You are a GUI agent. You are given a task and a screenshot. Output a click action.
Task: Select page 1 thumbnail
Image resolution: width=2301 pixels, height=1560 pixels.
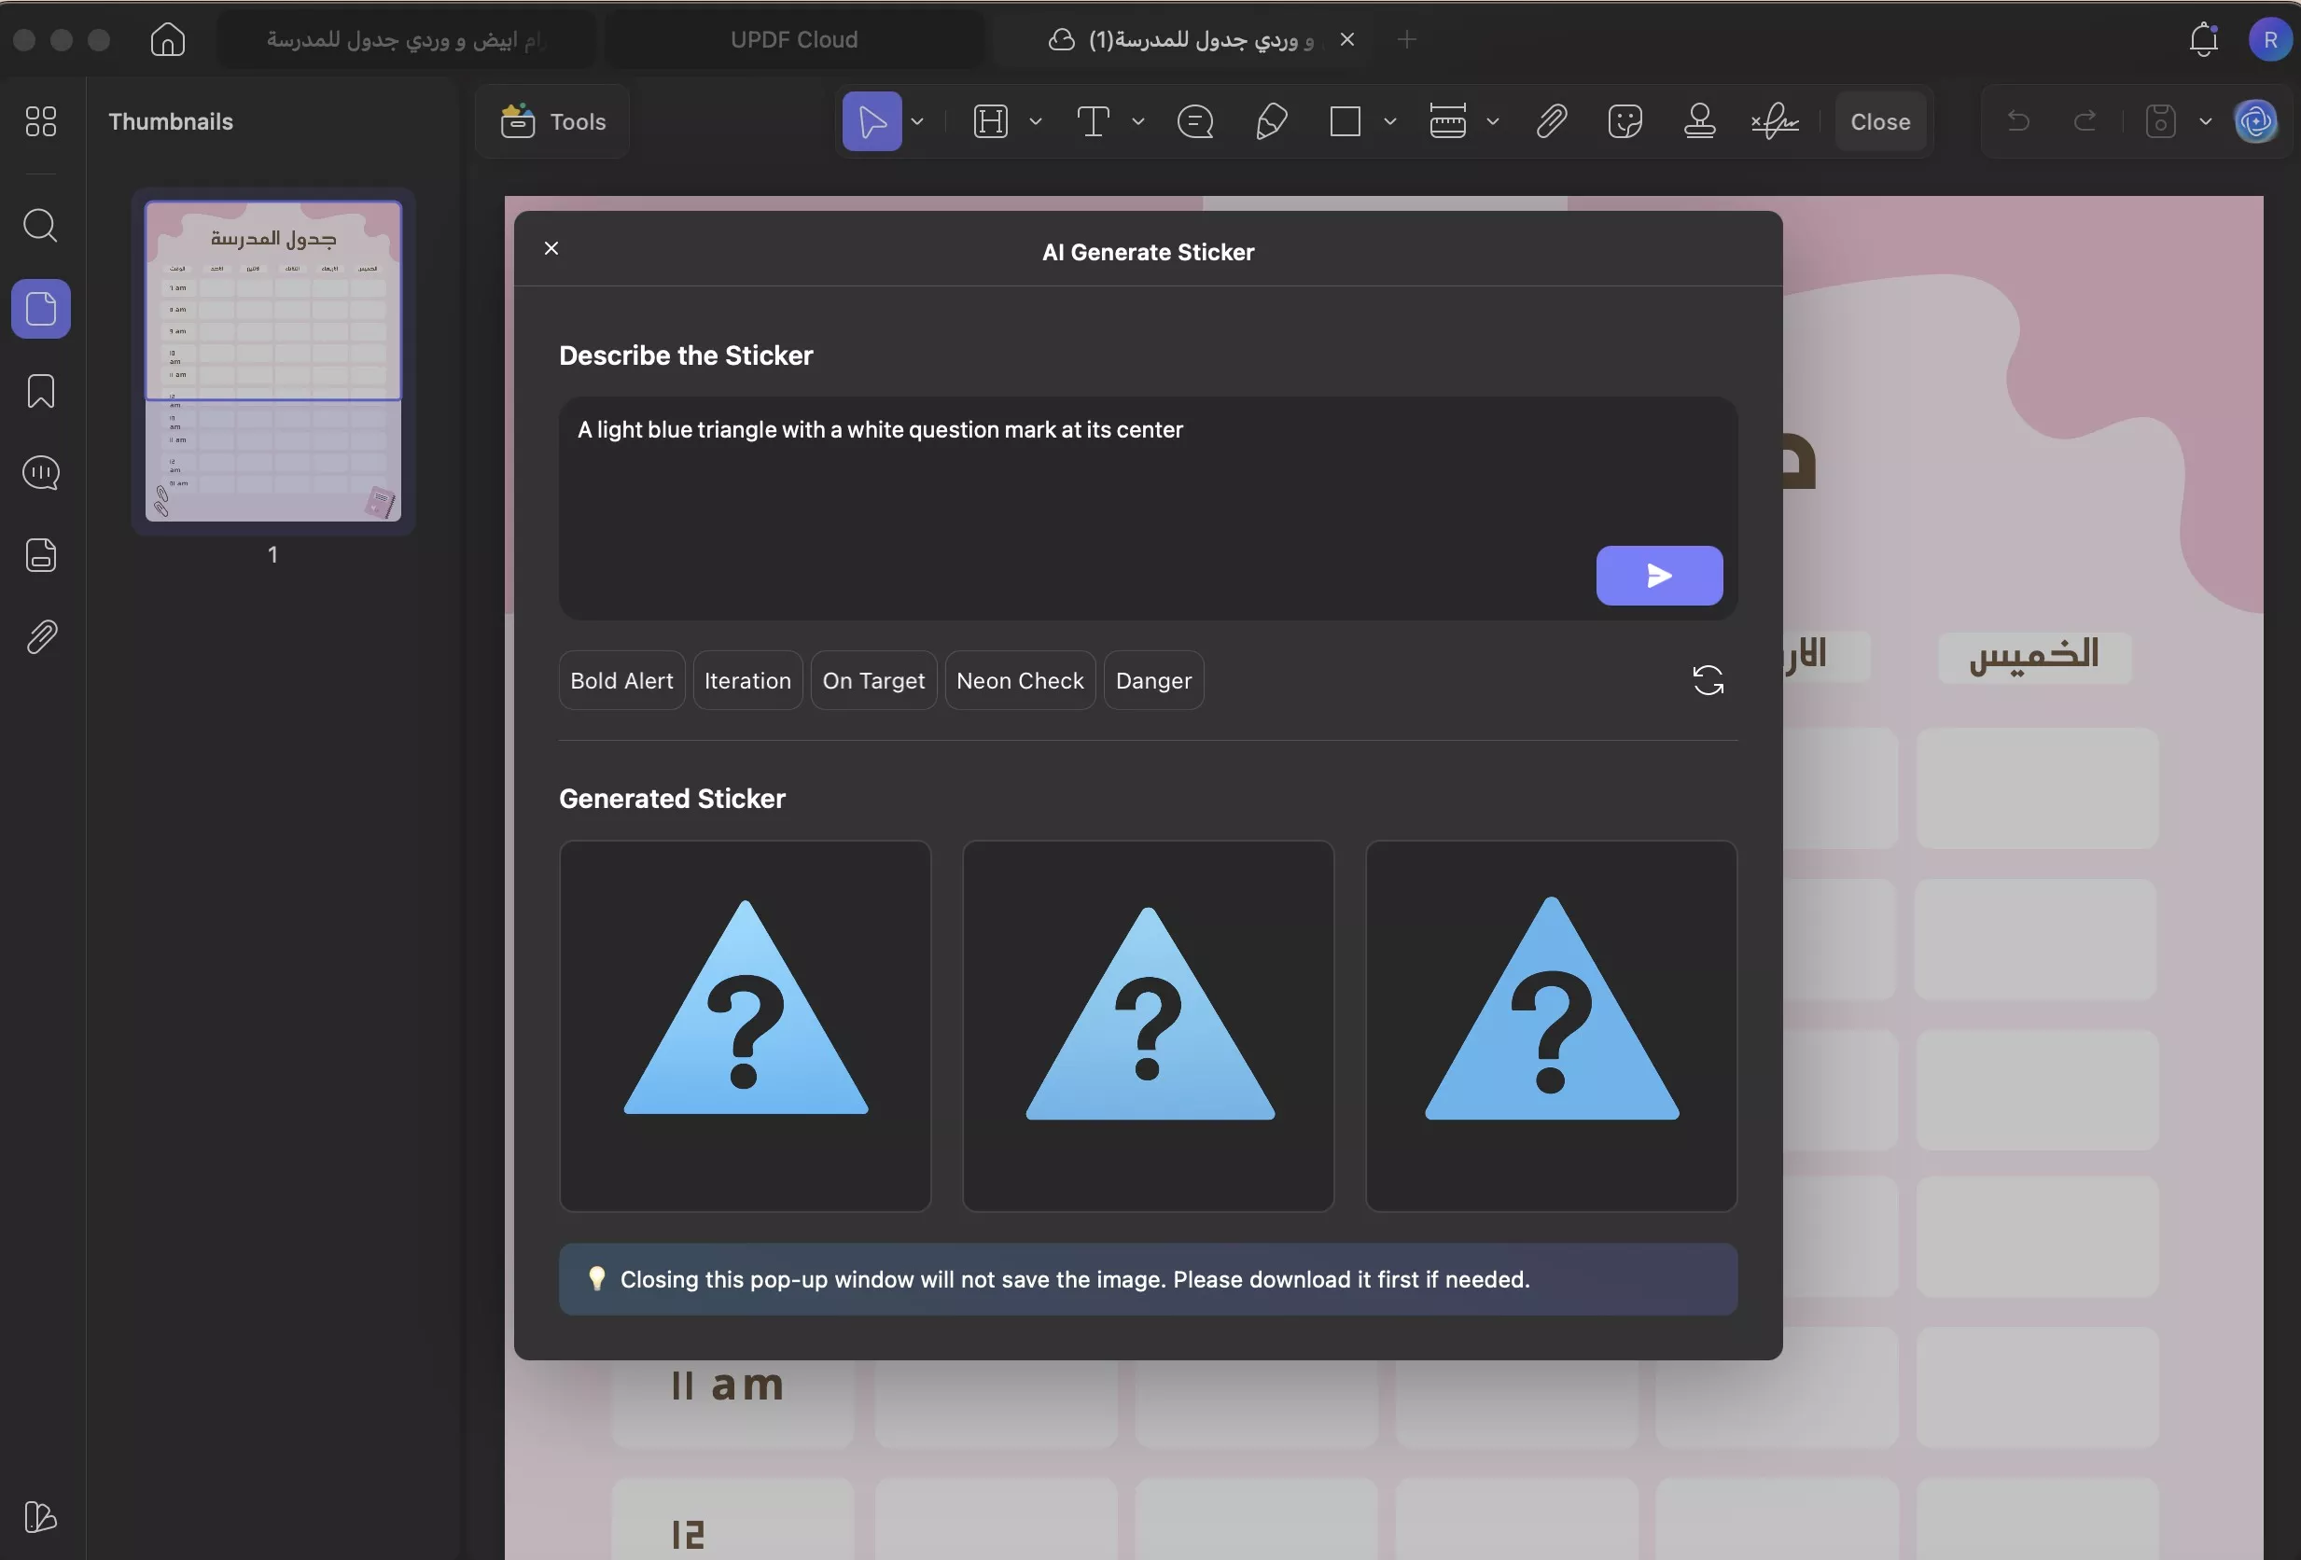tap(273, 361)
